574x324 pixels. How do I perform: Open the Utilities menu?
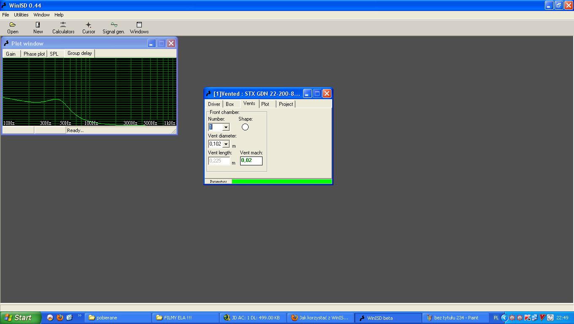coord(21,15)
